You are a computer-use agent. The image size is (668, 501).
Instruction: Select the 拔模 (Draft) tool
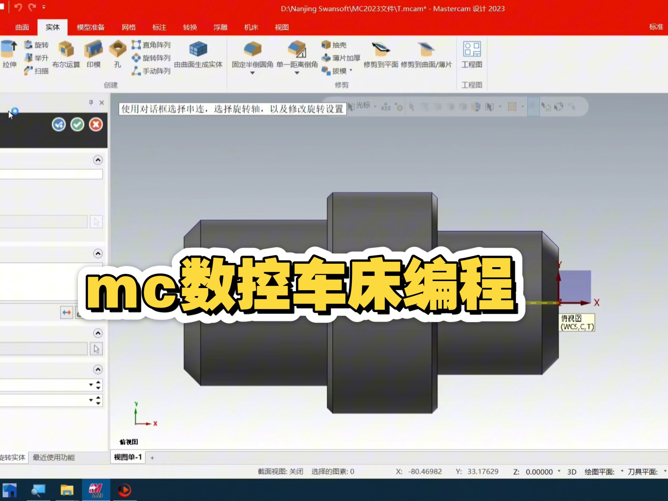(x=334, y=71)
